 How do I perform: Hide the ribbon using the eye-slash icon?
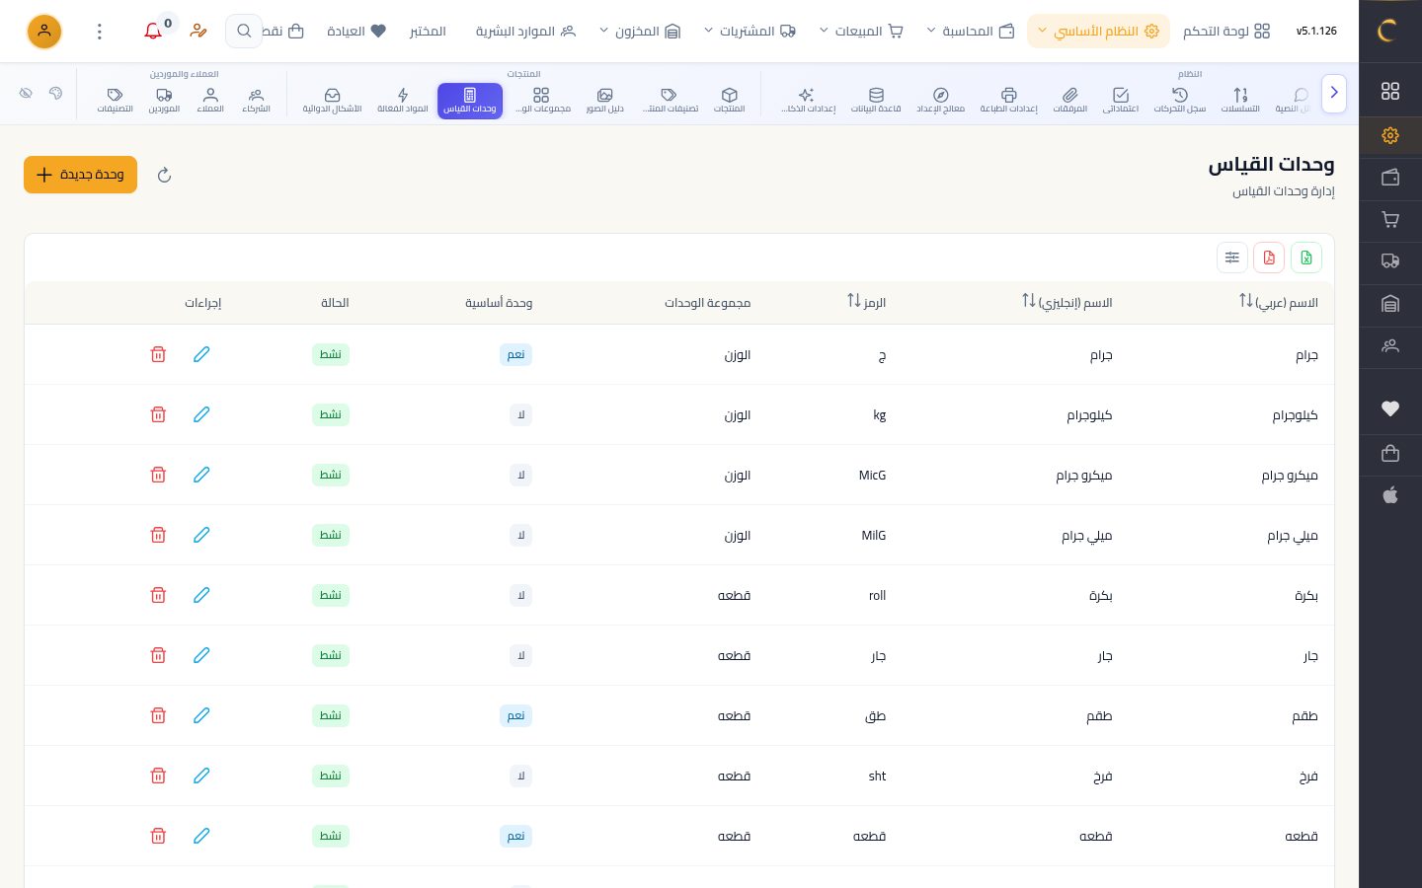point(26,93)
